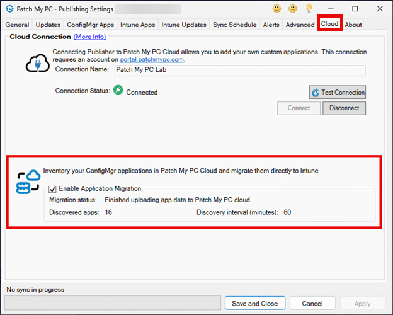Click the lightbulb idea icon

(309, 9)
